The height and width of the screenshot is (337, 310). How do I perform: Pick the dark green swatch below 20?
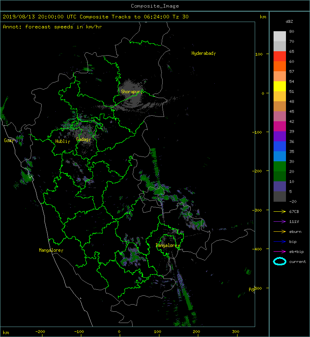(x=280, y=176)
